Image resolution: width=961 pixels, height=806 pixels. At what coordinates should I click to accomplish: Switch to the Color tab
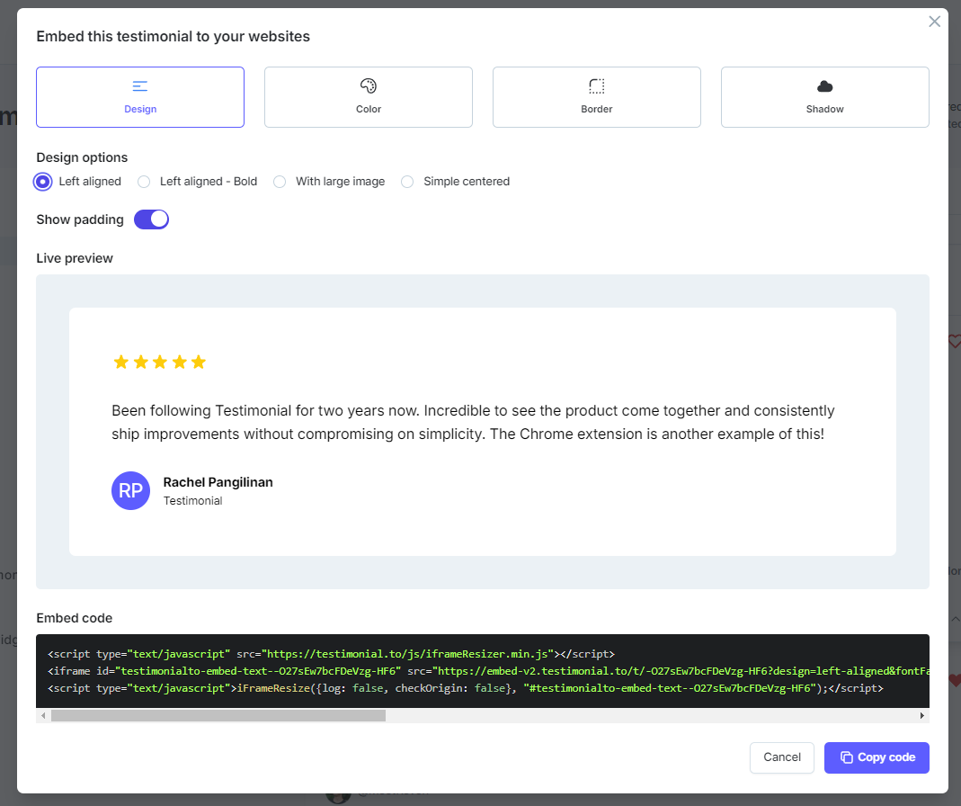point(369,97)
